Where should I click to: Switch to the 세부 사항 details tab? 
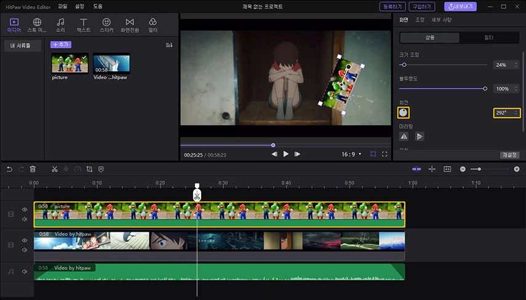441,20
